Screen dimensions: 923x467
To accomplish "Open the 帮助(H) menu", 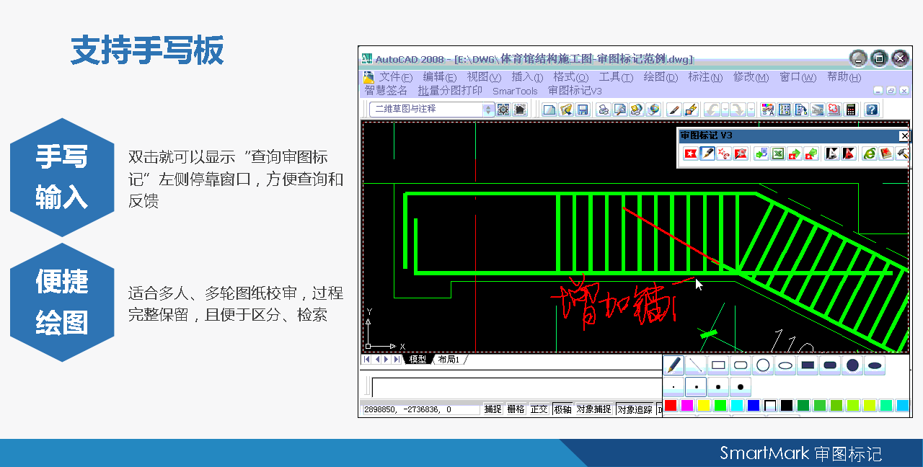I will [844, 77].
